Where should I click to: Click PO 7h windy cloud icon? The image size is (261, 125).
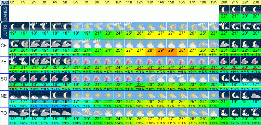87,112
